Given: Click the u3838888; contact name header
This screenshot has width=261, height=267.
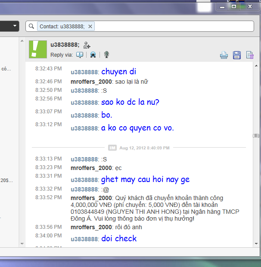Looking at the screenshot, I should [65, 45].
